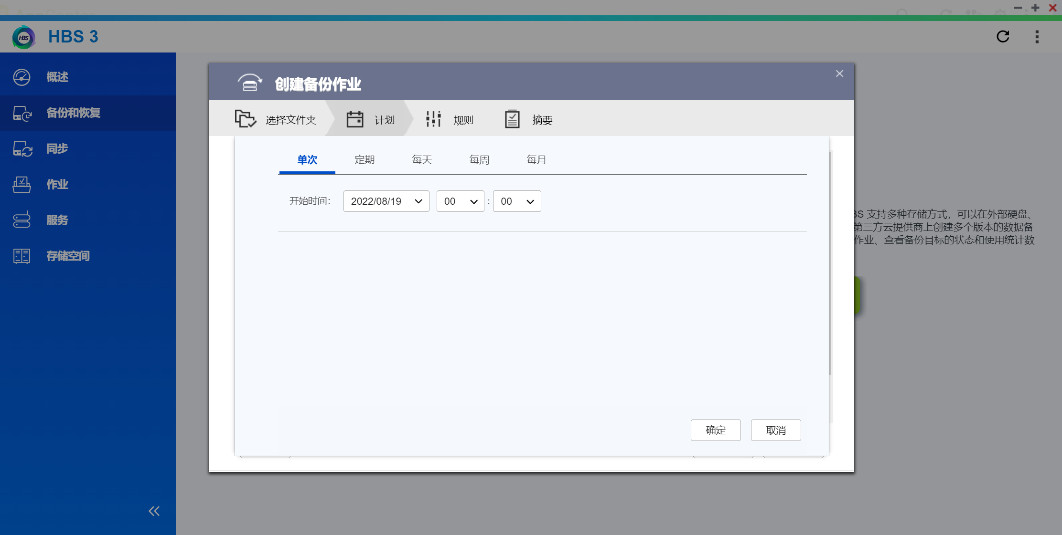Expand the hour dropdown showing 00
1062x535 pixels.
click(x=460, y=201)
